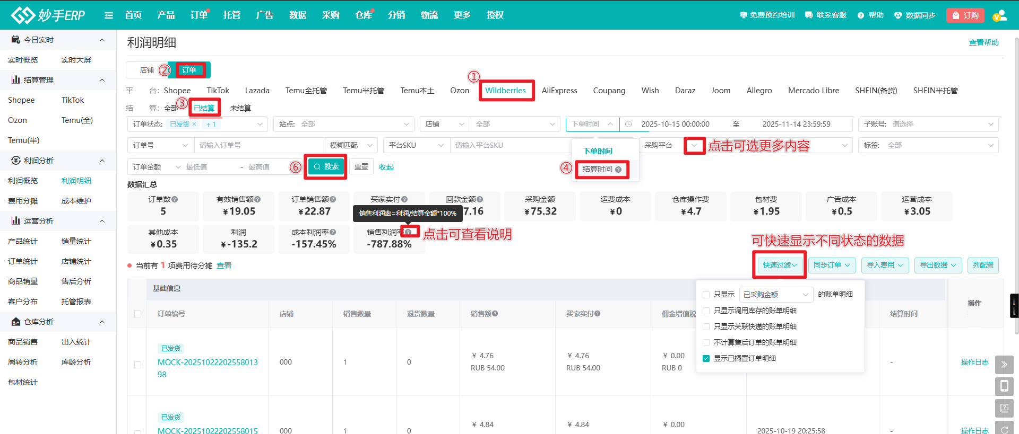The width and height of the screenshot is (1019, 434).
Task: Click the feedback icon on the right edge
Action: (x=1004, y=408)
